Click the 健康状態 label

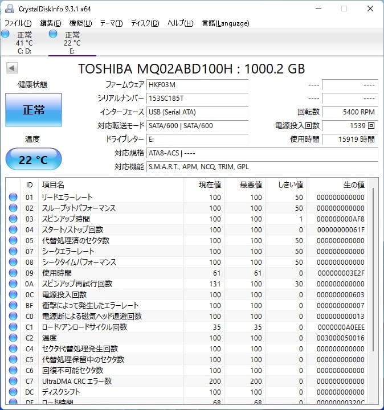32,84
